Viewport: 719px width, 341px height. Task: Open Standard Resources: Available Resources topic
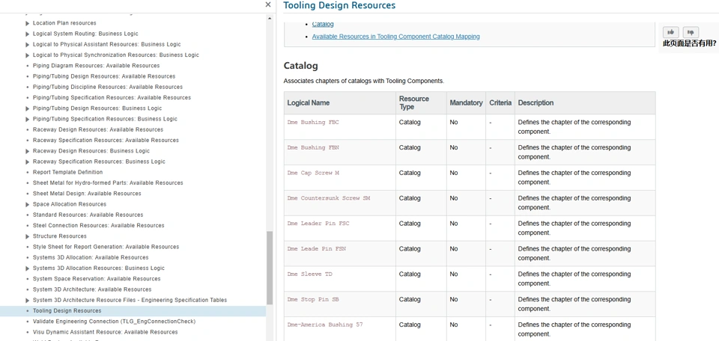click(88, 215)
